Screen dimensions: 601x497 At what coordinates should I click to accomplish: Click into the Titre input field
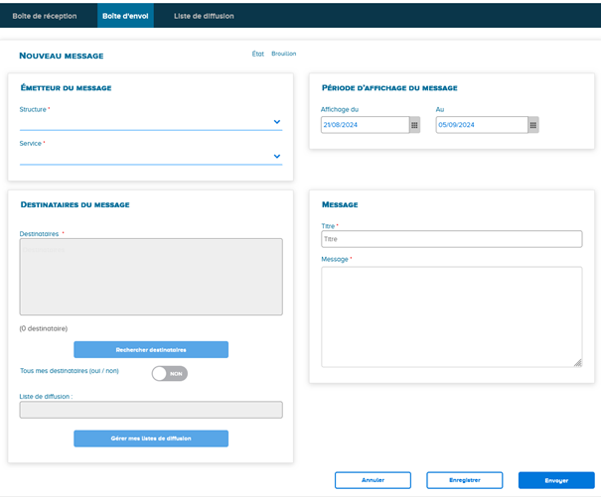(x=450, y=239)
